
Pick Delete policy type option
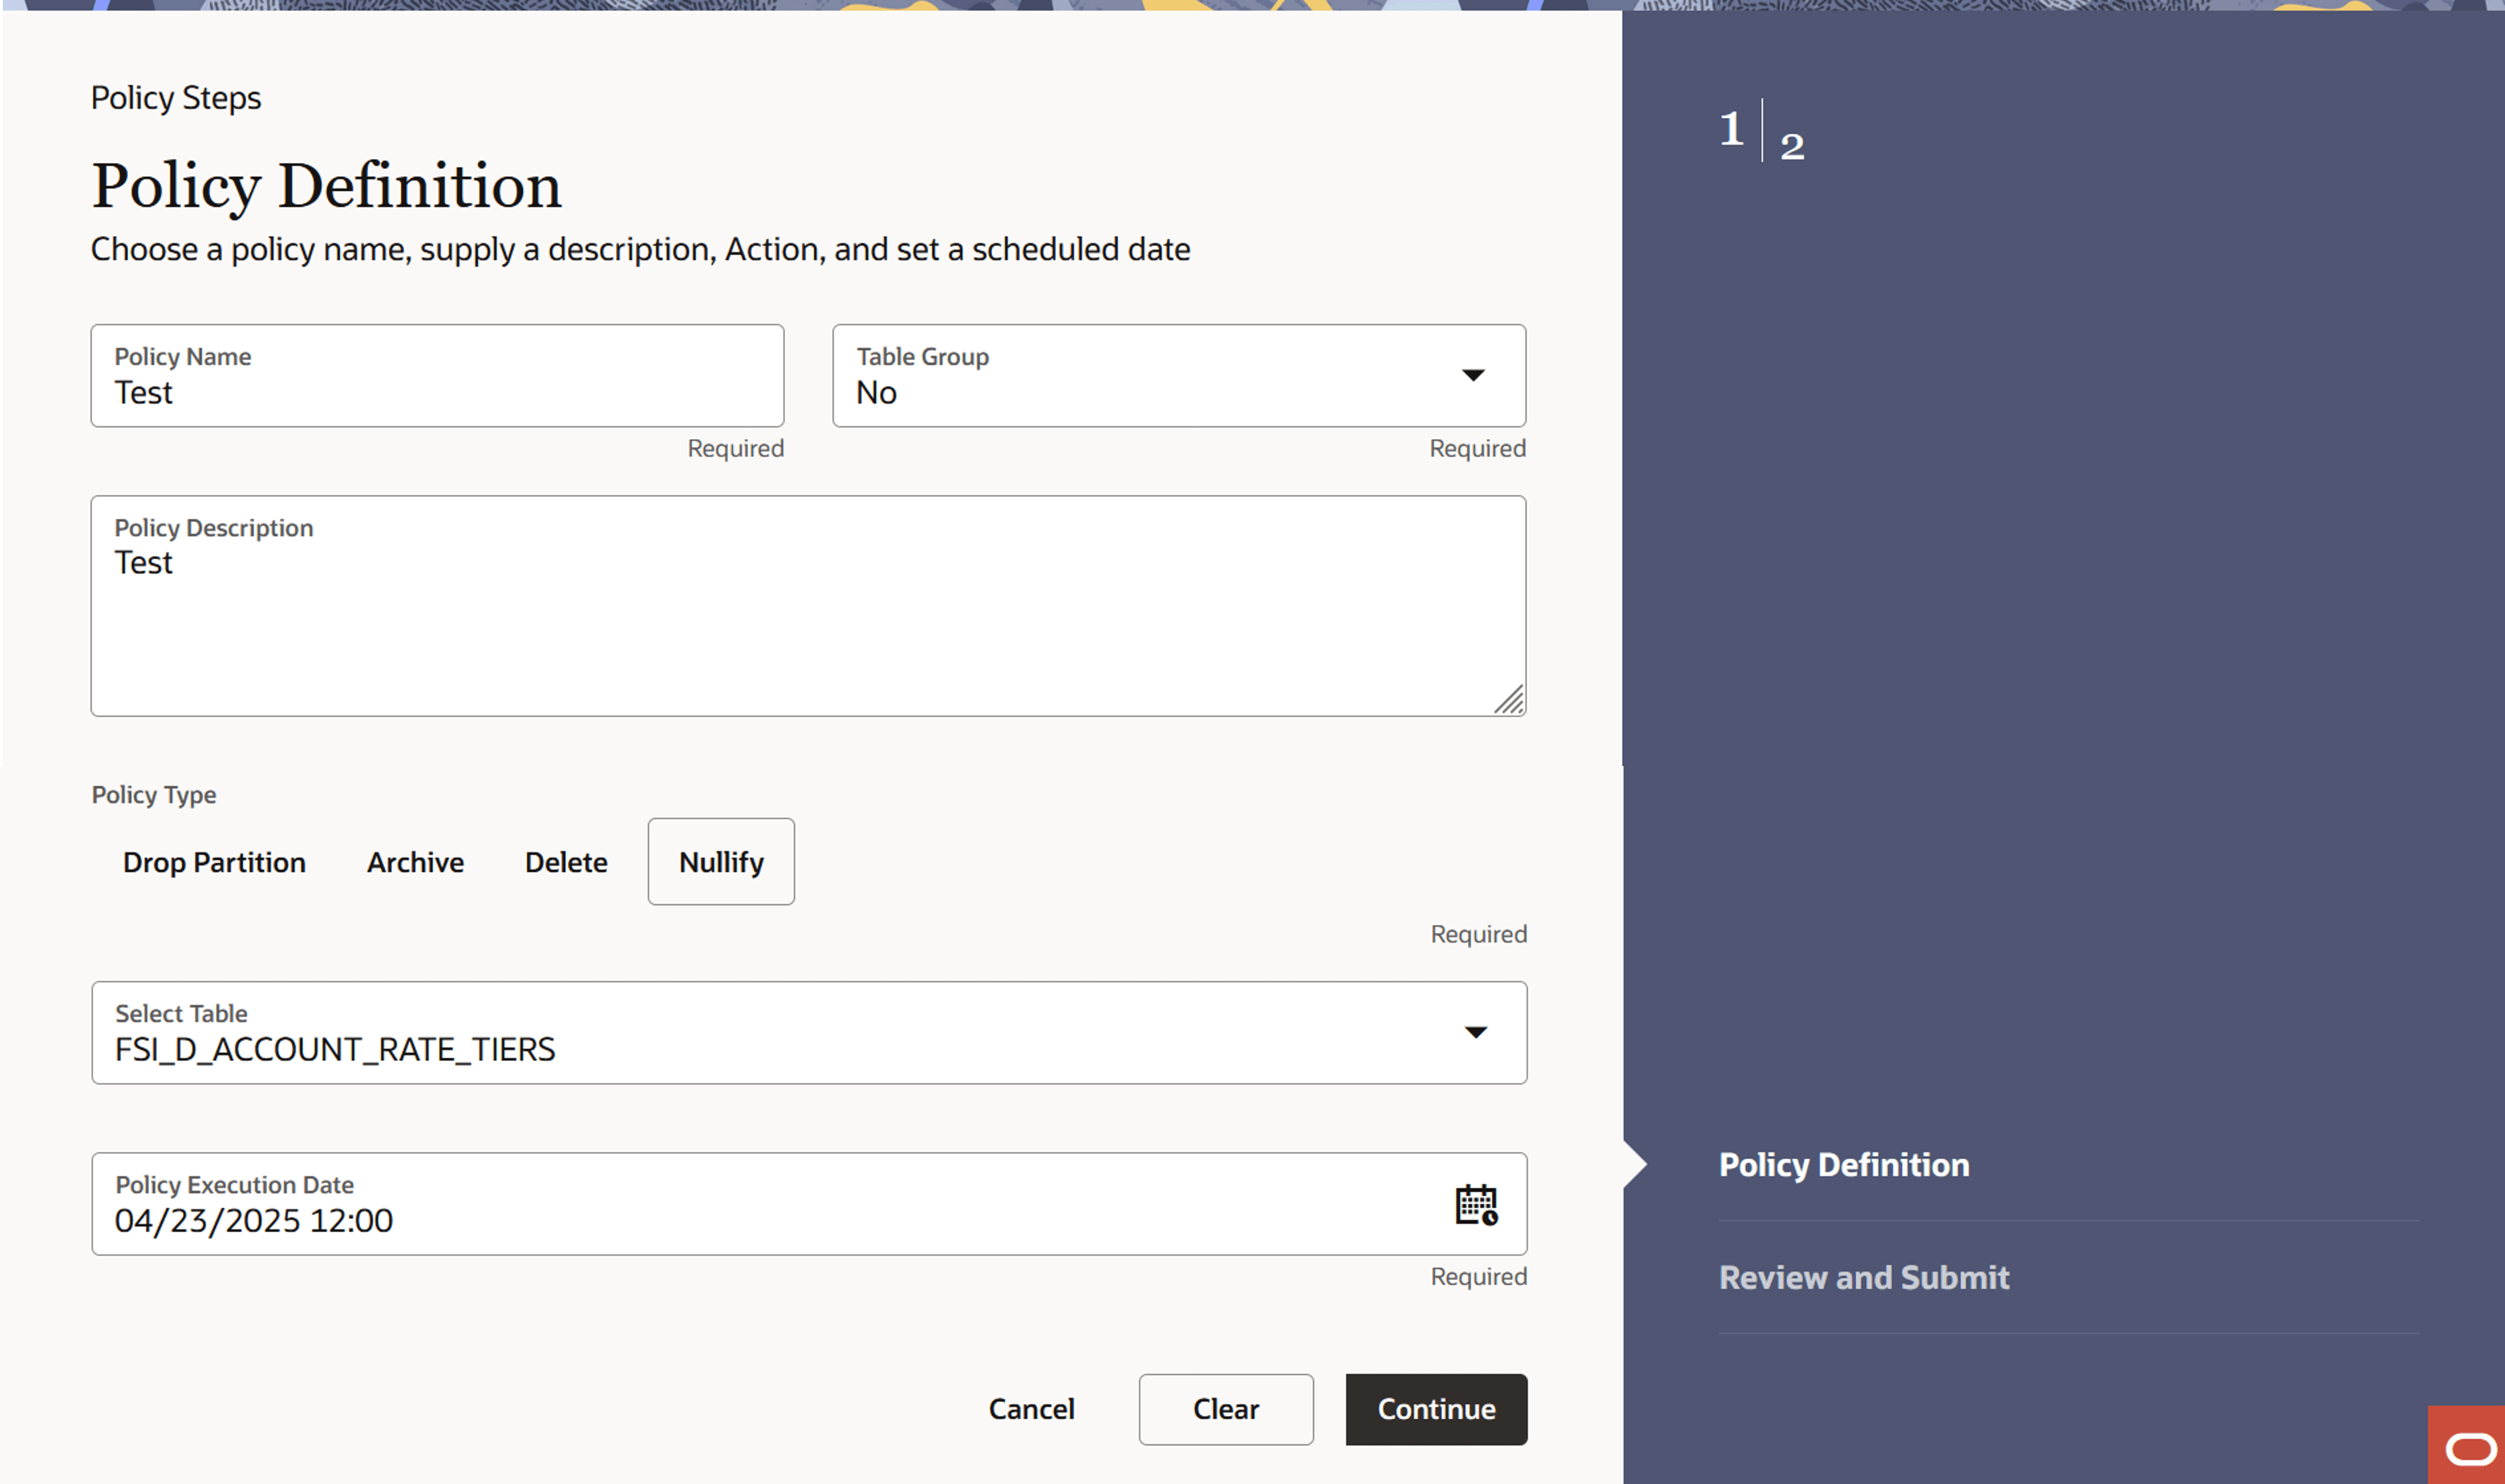566,862
